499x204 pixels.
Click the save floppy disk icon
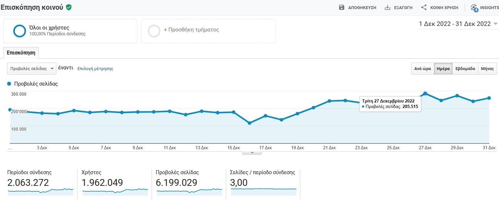[x=342, y=7]
